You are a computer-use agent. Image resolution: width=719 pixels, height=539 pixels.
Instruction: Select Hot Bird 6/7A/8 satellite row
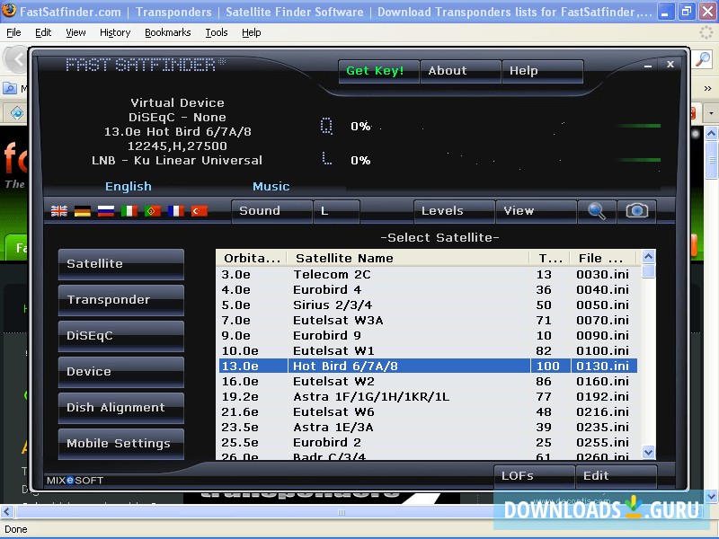point(426,366)
